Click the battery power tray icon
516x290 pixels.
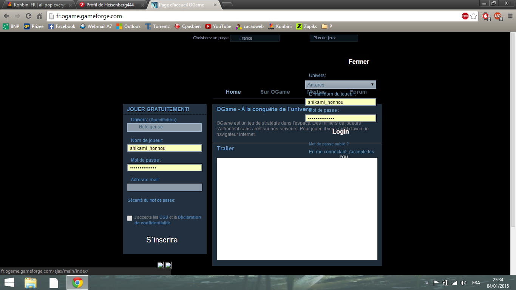pos(445,283)
